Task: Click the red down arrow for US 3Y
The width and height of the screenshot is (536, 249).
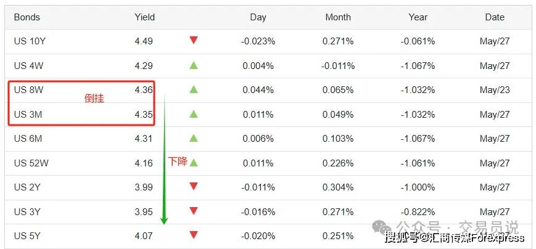Action: point(194,211)
